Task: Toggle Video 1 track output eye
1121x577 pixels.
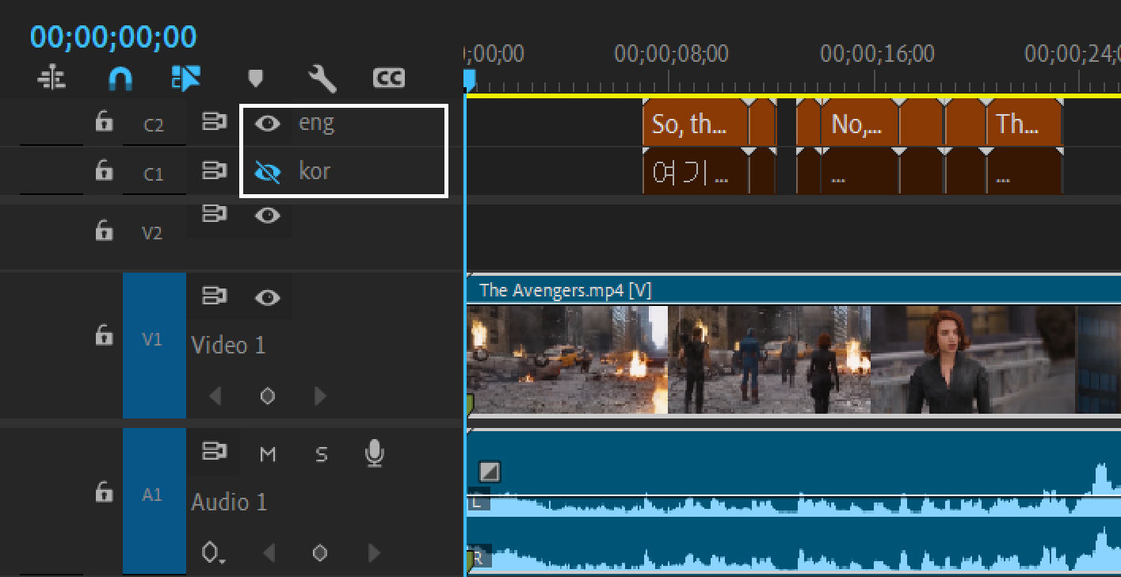Action: click(x=268, y=297)
